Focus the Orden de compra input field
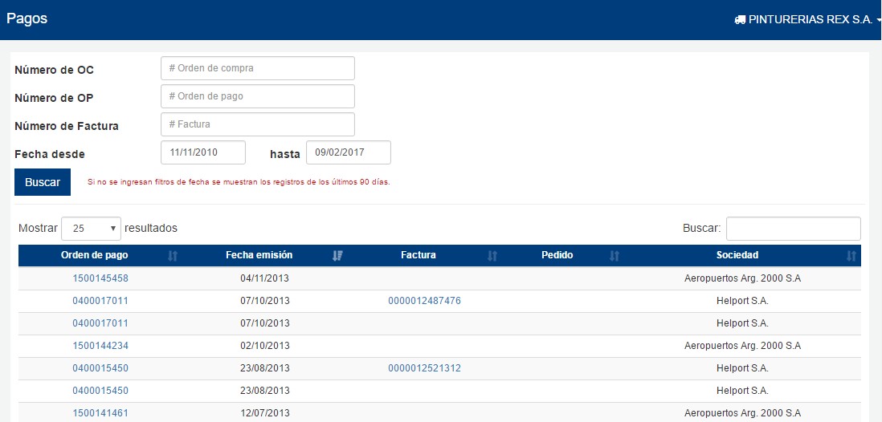Viewport: 882px width, 422px height. pyautogui.click(x=257, y=68)
